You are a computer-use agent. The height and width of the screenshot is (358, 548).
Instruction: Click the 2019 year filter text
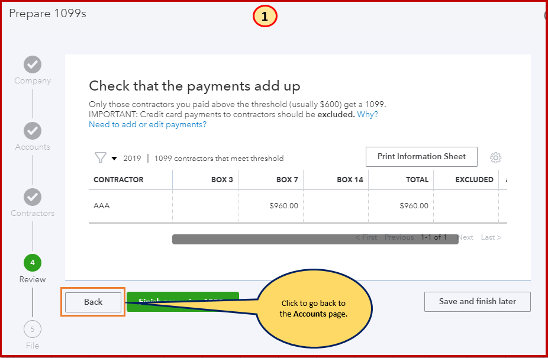(132, 159)
